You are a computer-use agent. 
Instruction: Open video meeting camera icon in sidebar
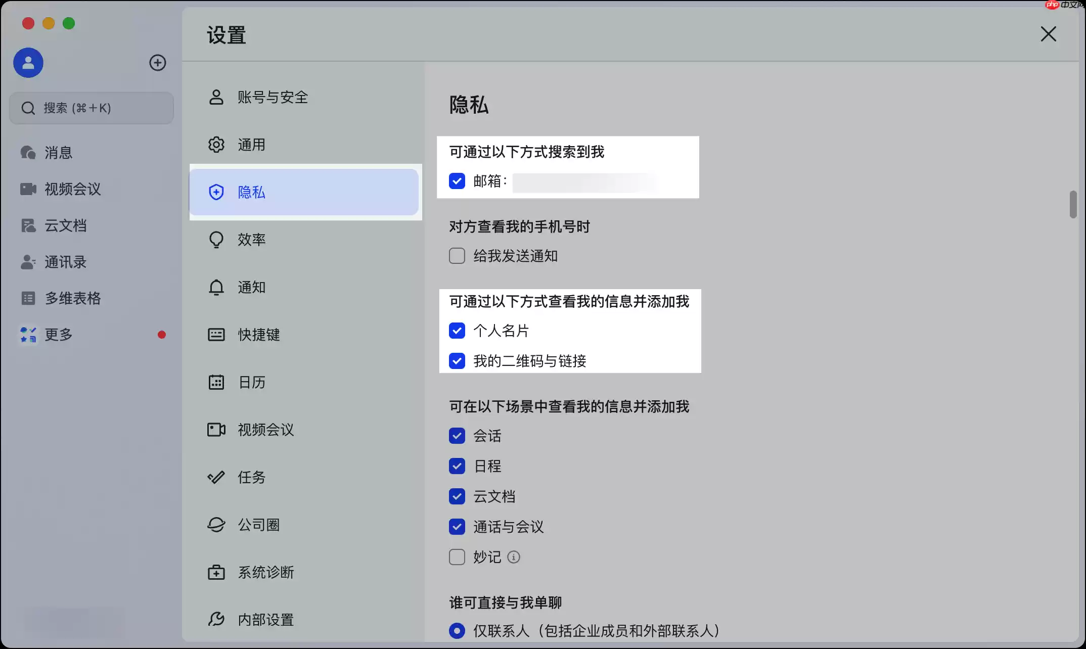pos(28,189)
